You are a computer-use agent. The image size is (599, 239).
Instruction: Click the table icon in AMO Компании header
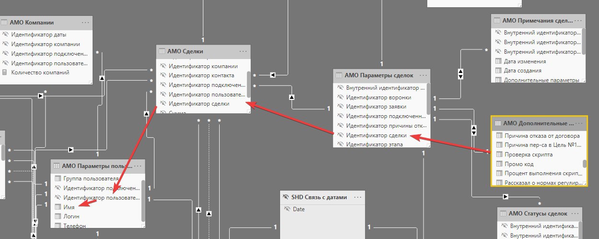[4, 23]
